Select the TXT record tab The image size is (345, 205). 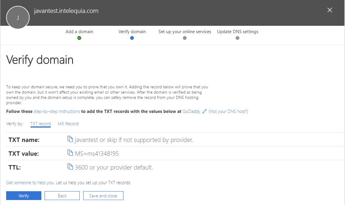(40, 123)
